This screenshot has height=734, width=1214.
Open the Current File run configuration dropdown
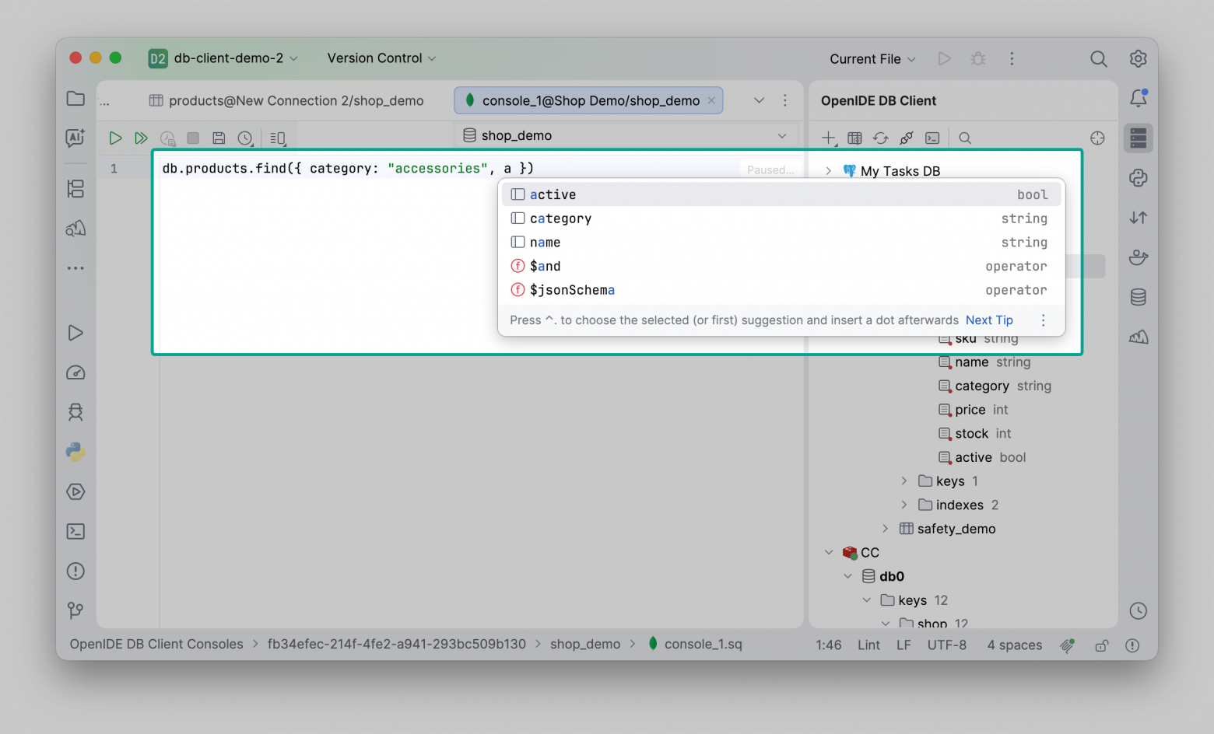tap(872, 58)
